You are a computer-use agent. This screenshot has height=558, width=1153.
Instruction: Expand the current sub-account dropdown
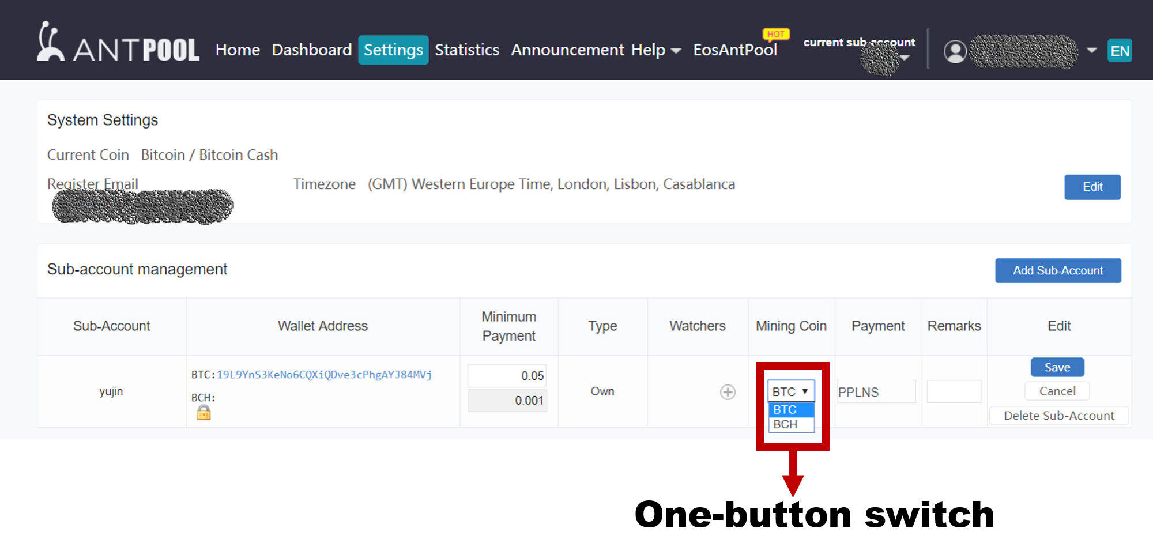pos(905,57)
